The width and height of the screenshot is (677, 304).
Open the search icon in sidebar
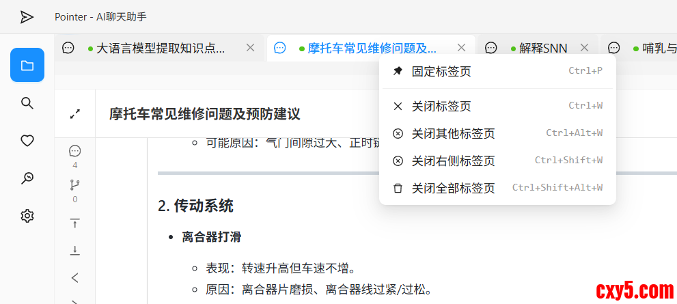tap(27, 103)
